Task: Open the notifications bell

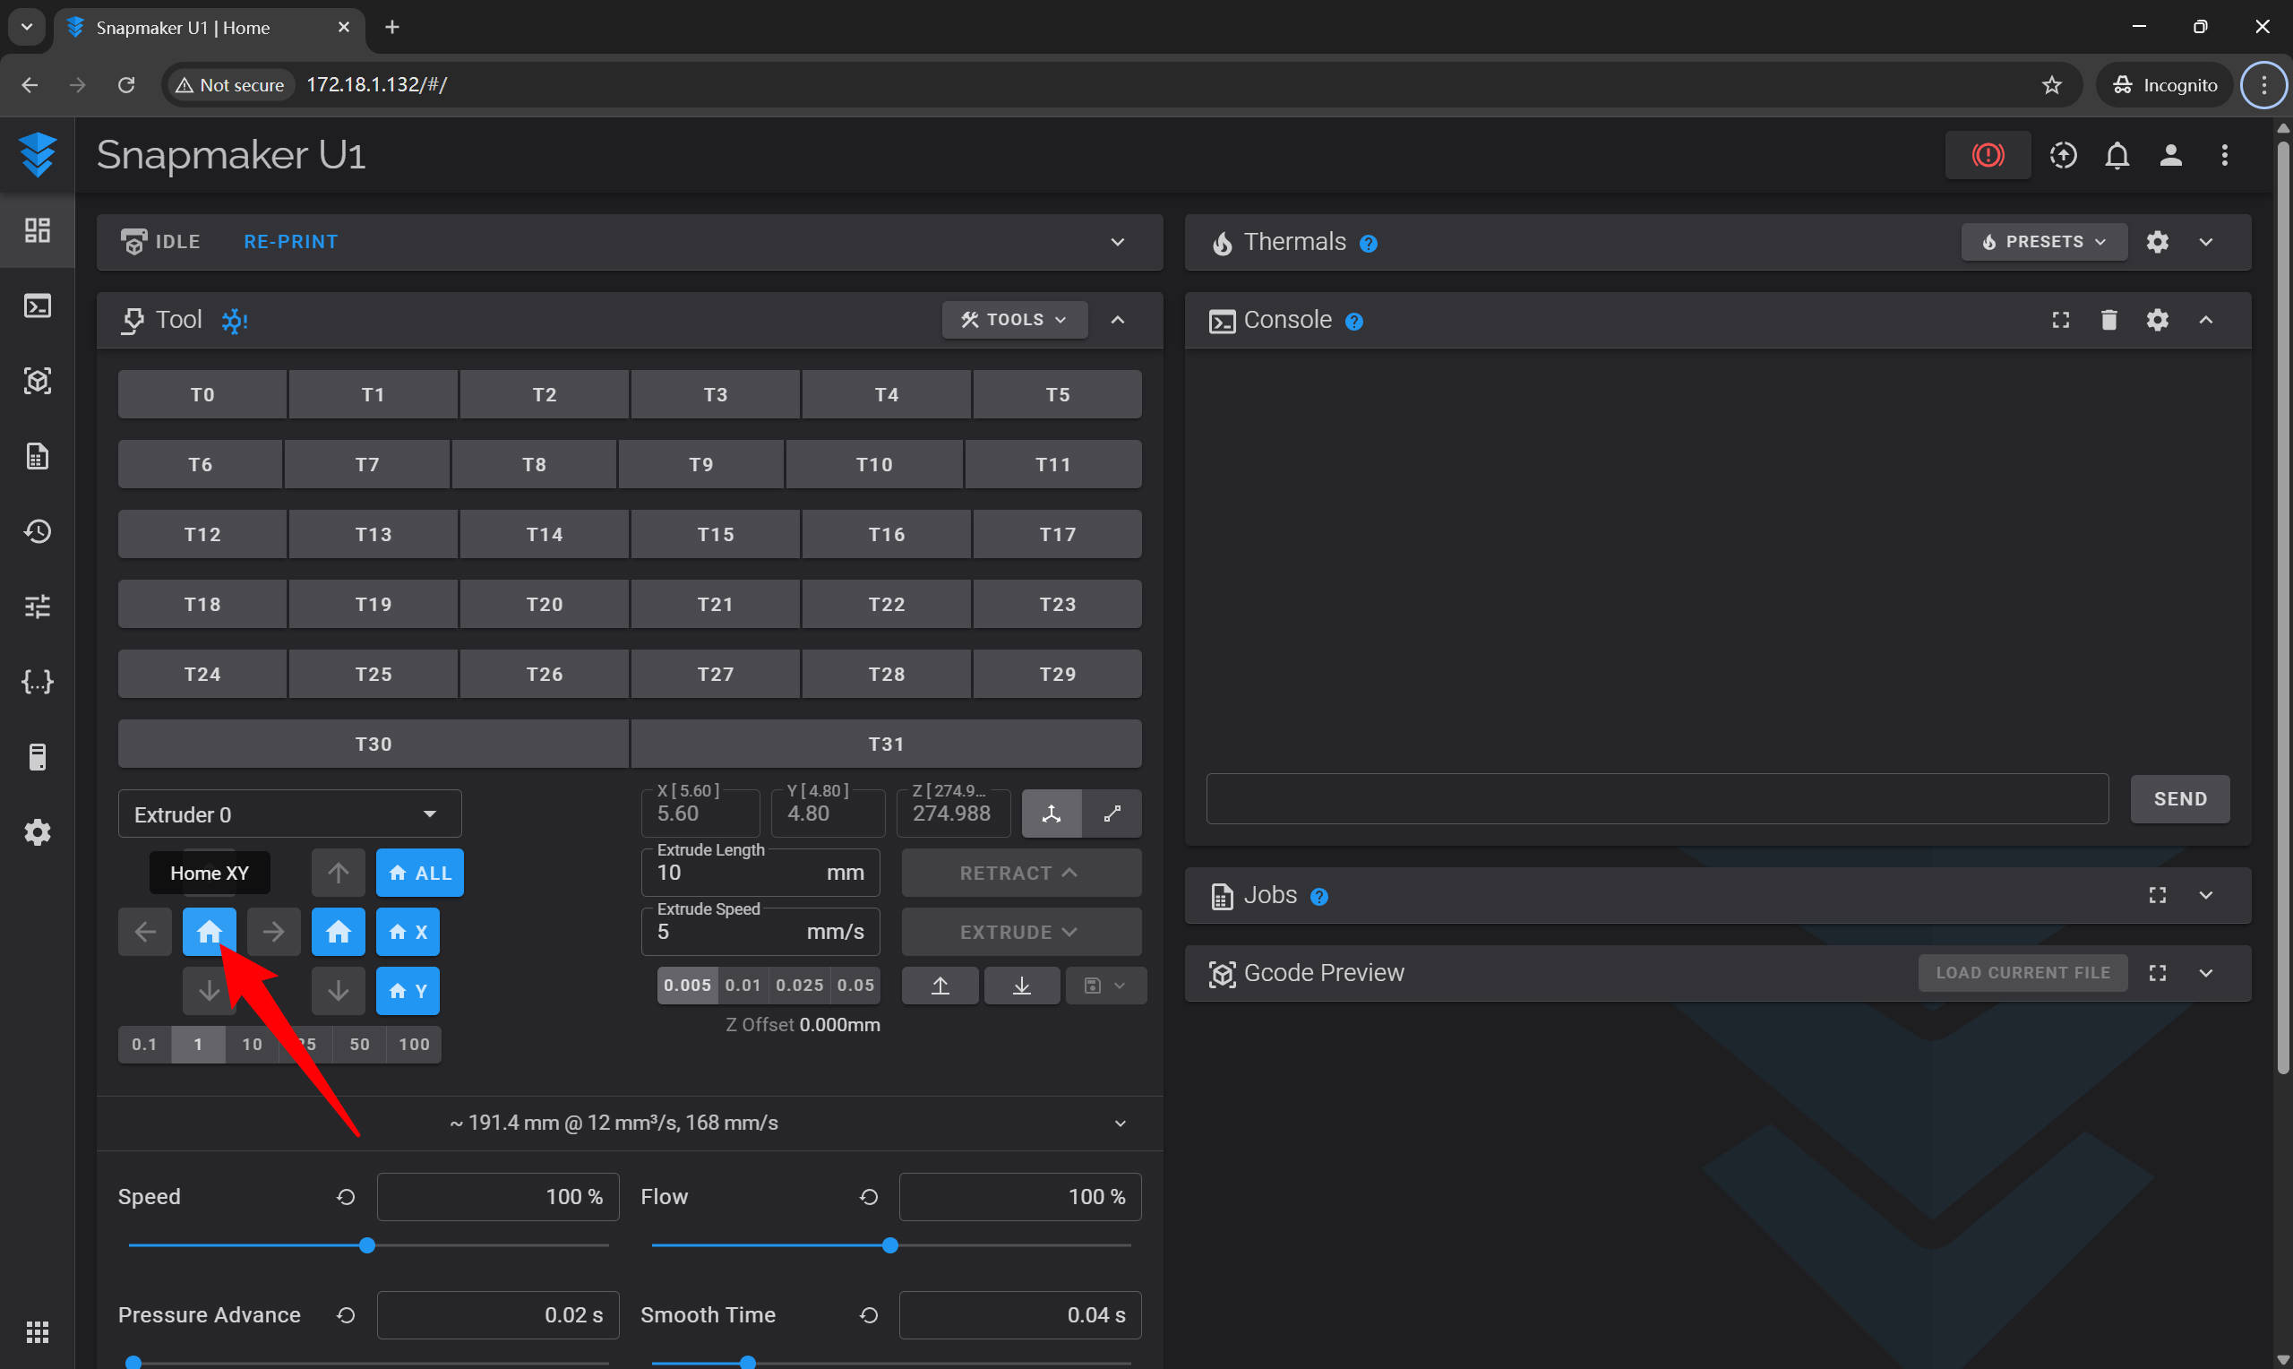Action: 2117,155
